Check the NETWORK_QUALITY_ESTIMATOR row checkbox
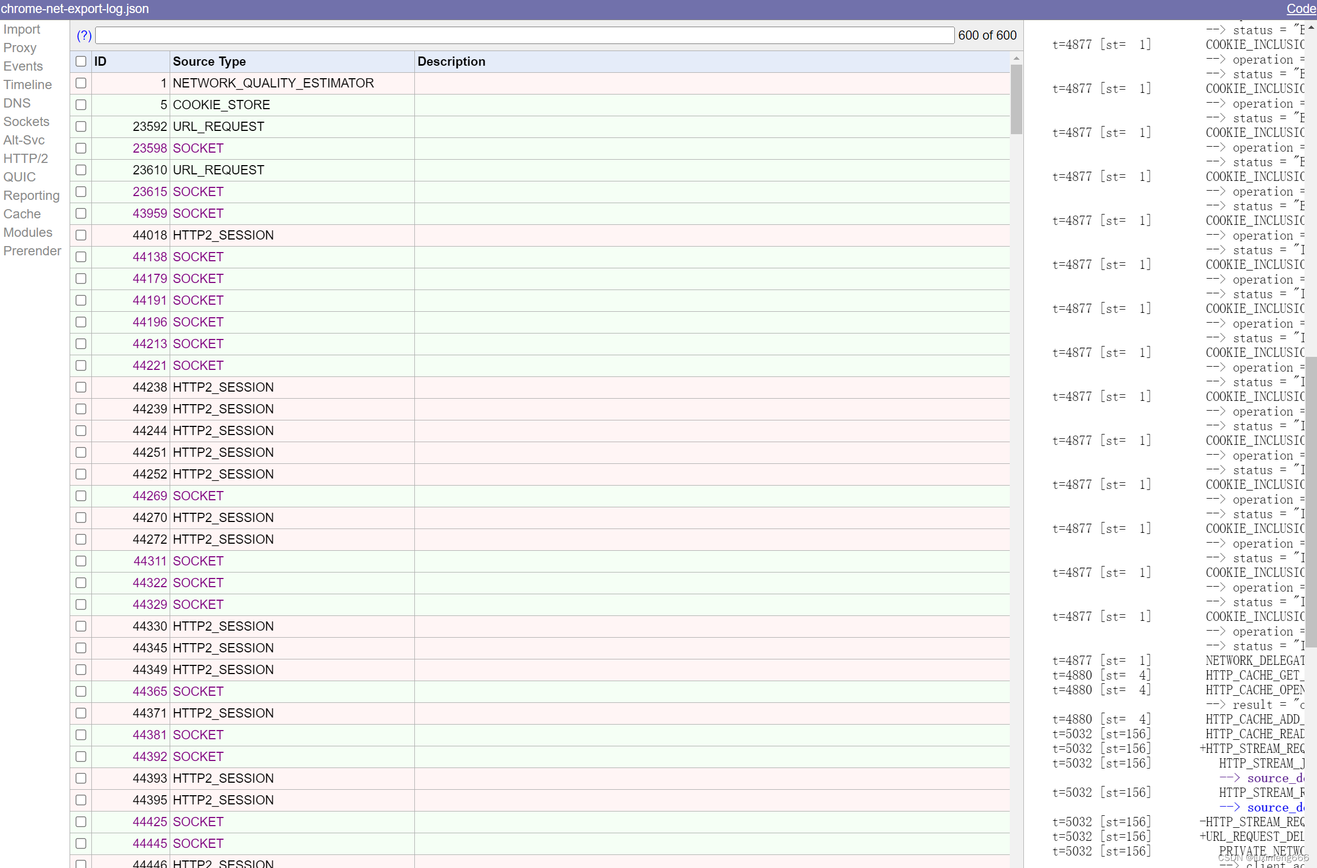This screenshot has height=868, width=1317. pos(81,83)
